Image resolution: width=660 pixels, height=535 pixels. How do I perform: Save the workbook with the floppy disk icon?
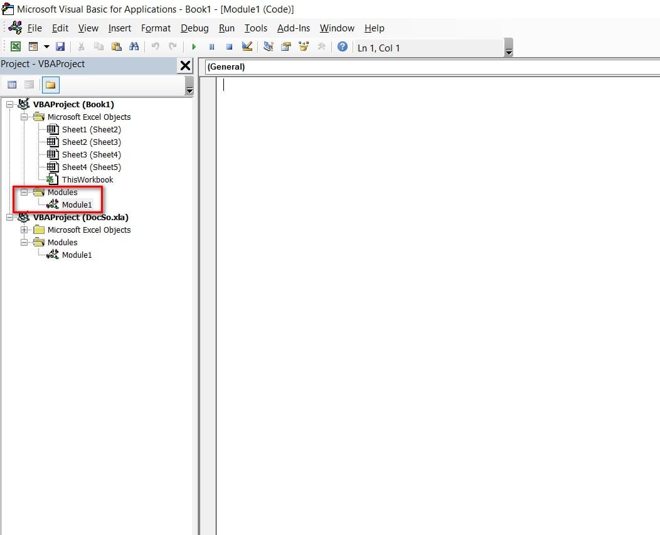60,47
